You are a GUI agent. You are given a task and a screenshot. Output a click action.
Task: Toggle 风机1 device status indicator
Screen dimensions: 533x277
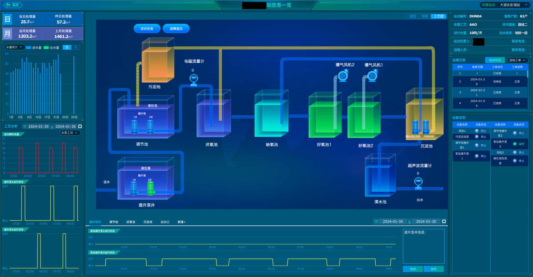pyautogui.click(x=477, y=131)
